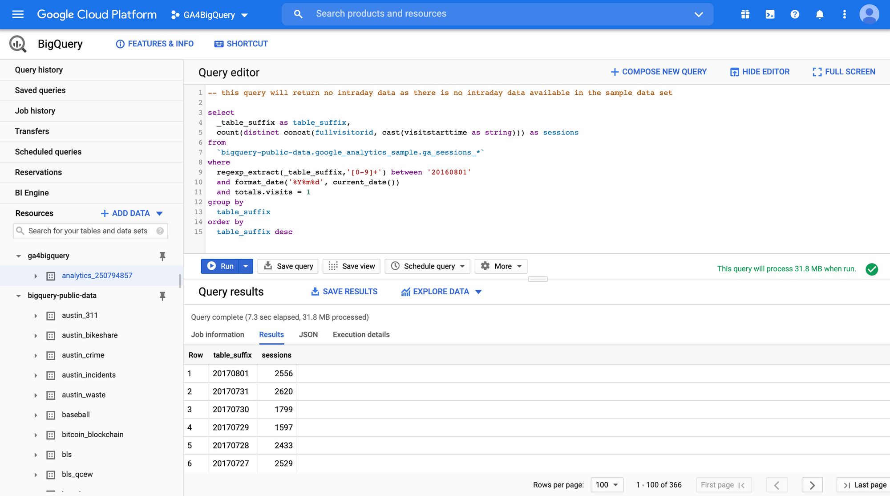Open the Shortcut keyboard link

point(241,44)
